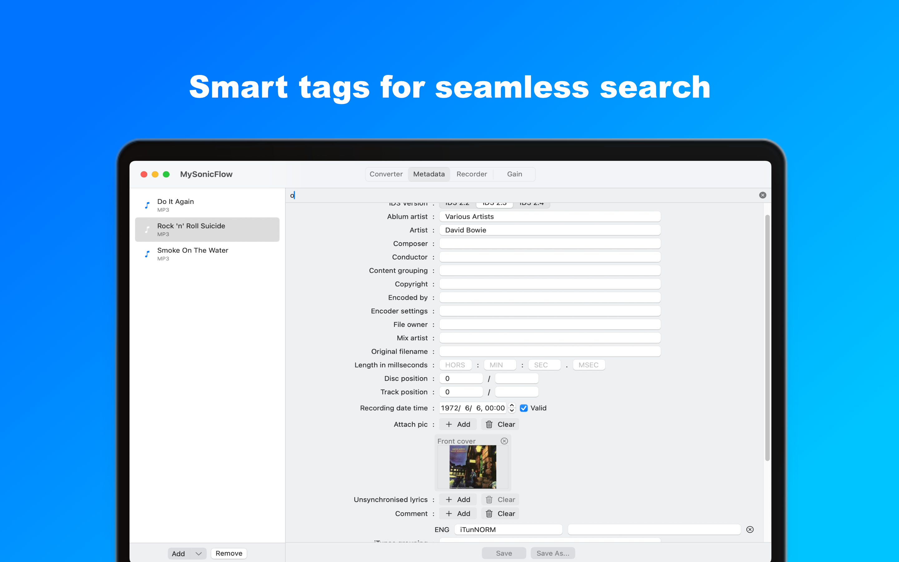The width and height of the screenshot is (899, 562).
Task: Click the HORS length field
Action: (455, 365)
